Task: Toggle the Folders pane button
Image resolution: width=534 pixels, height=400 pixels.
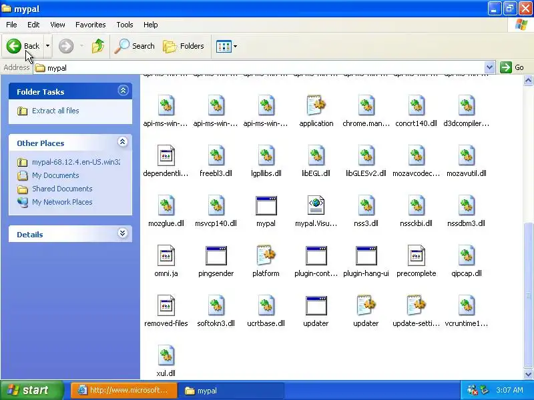Action: (x=184, y=46)
